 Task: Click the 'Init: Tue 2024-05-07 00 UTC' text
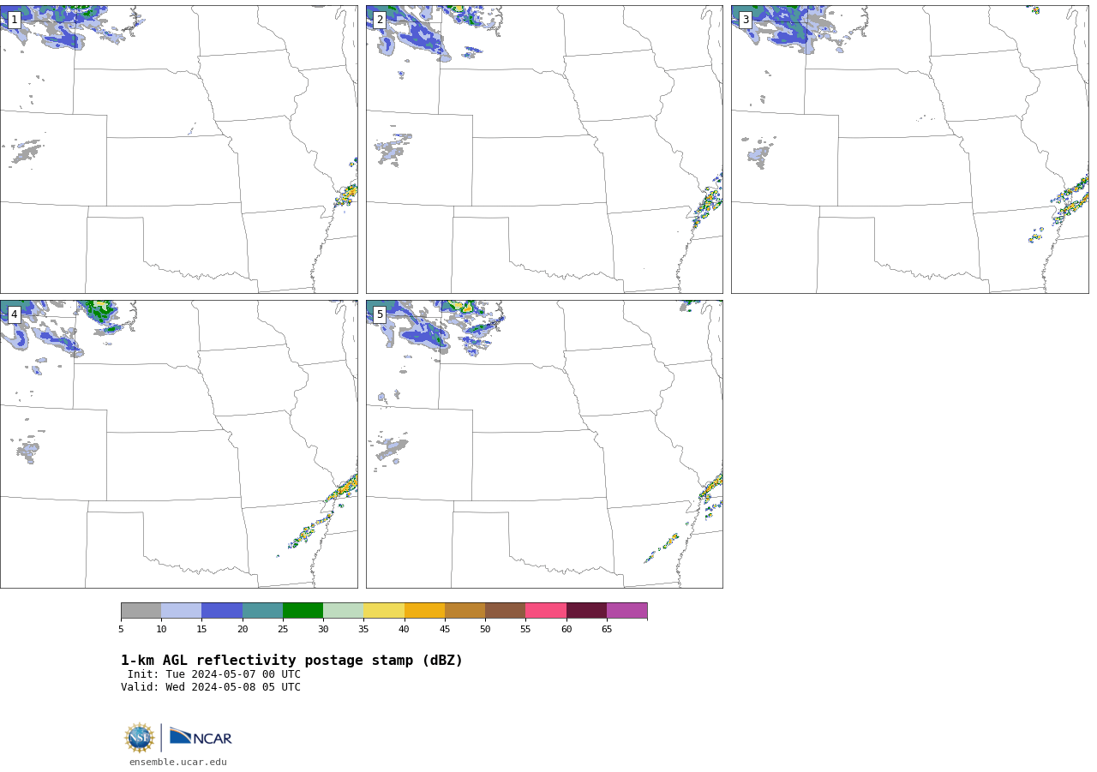click(214, 674)
